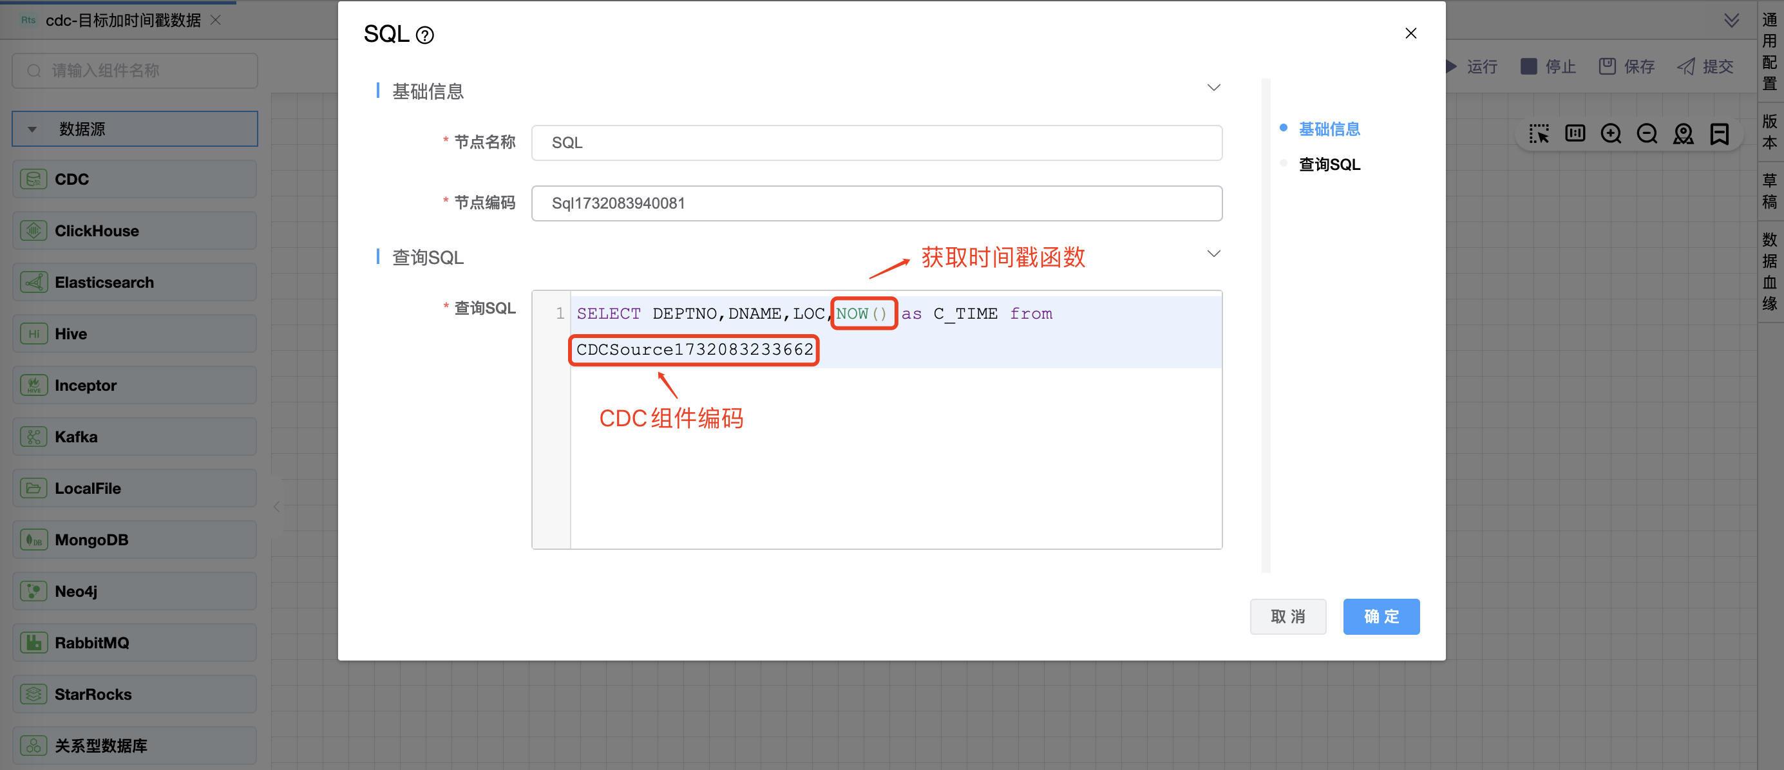This screenshot has height=770, width=1784.
Task: Open the 数据血缘 side panel tab
Action: tap(1769, 272)
